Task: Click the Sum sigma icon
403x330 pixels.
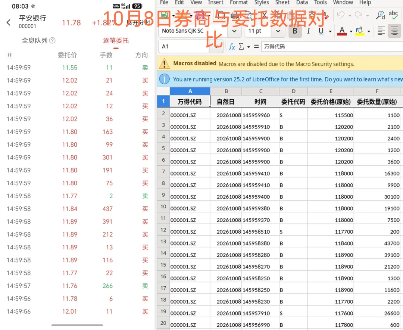Action: (241, 47)
